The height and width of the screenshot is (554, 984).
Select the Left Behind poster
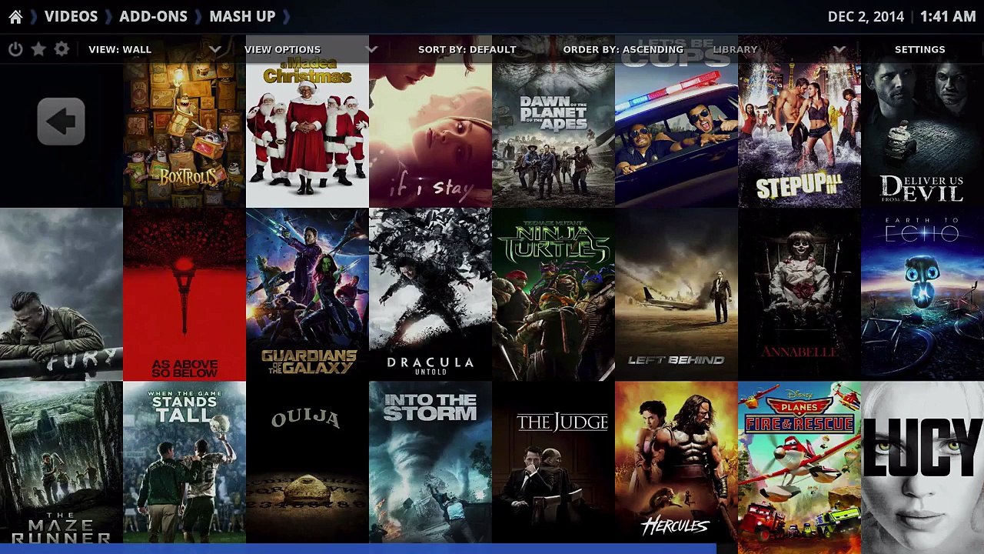point(676,295)
